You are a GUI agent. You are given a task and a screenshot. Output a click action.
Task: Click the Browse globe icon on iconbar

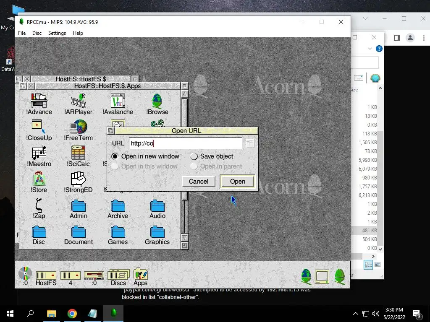tap(306, 277)
